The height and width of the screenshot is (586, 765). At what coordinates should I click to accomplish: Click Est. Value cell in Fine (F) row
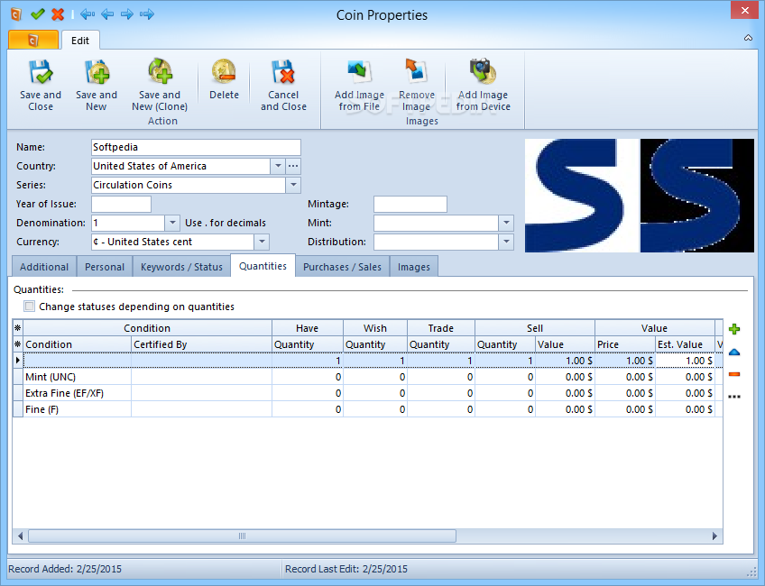click(685, 409)
